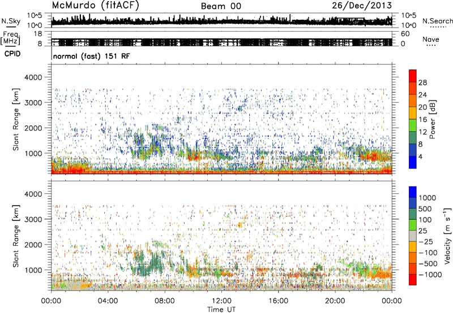Click the N.Sky legend label
Image resolution: width=453 pixels, height=313 pixels.
pyautogui.click(x=11, y=21)
